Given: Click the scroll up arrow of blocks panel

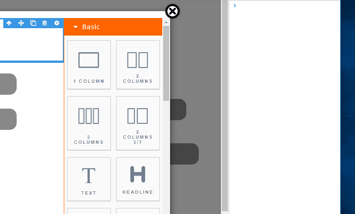Looking at the screenshot, I should point(166,22).
